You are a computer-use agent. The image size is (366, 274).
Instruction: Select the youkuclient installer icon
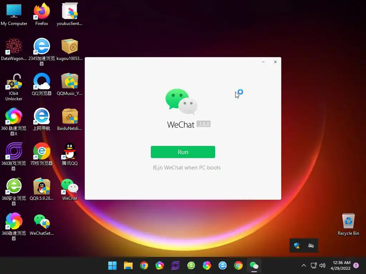click(69, 14)
